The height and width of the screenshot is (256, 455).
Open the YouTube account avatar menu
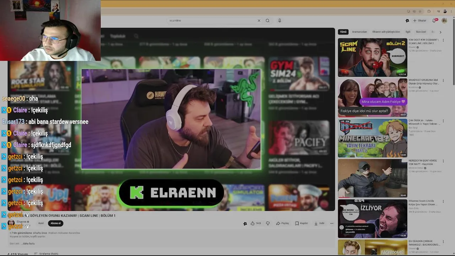(x=444, y=21)
